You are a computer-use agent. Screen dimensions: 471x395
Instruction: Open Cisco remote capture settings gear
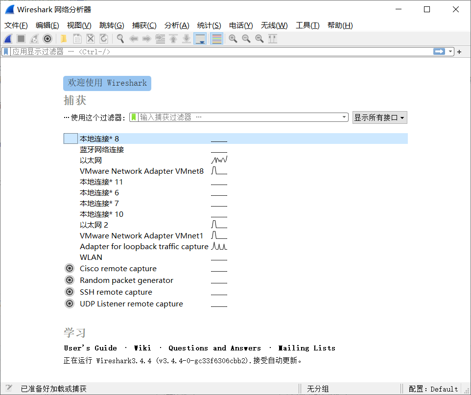[x=70, y=268]
